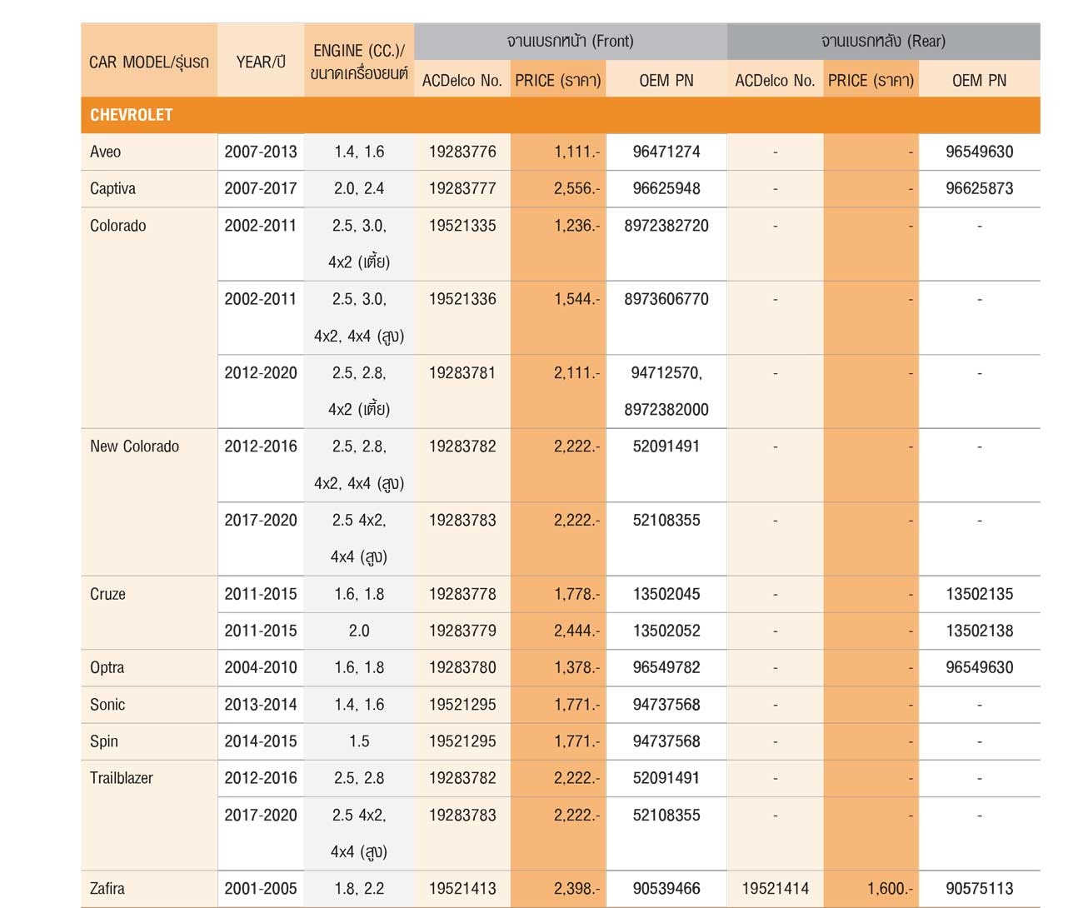The height and width of the screenshot is (908, 1083).
Task: Click OEM PN 8972382720
Action: point(666,226)
